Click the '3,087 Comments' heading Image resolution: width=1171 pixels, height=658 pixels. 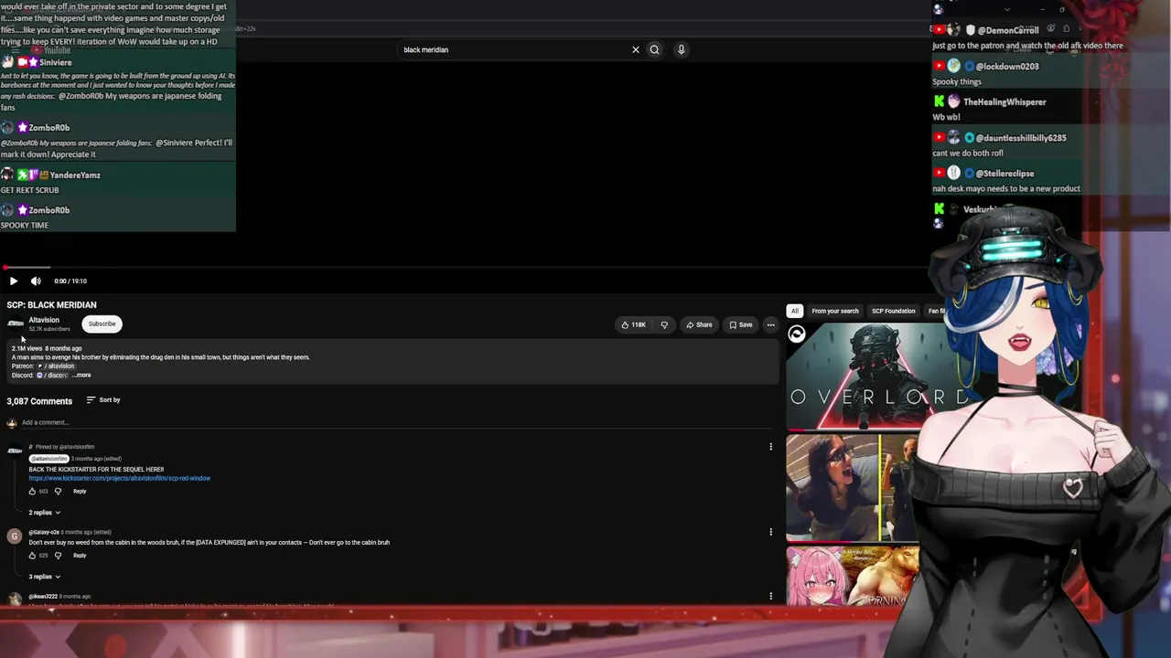(x=39, y=401)
